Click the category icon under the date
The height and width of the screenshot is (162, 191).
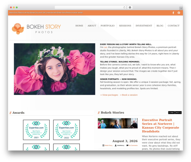103,146
